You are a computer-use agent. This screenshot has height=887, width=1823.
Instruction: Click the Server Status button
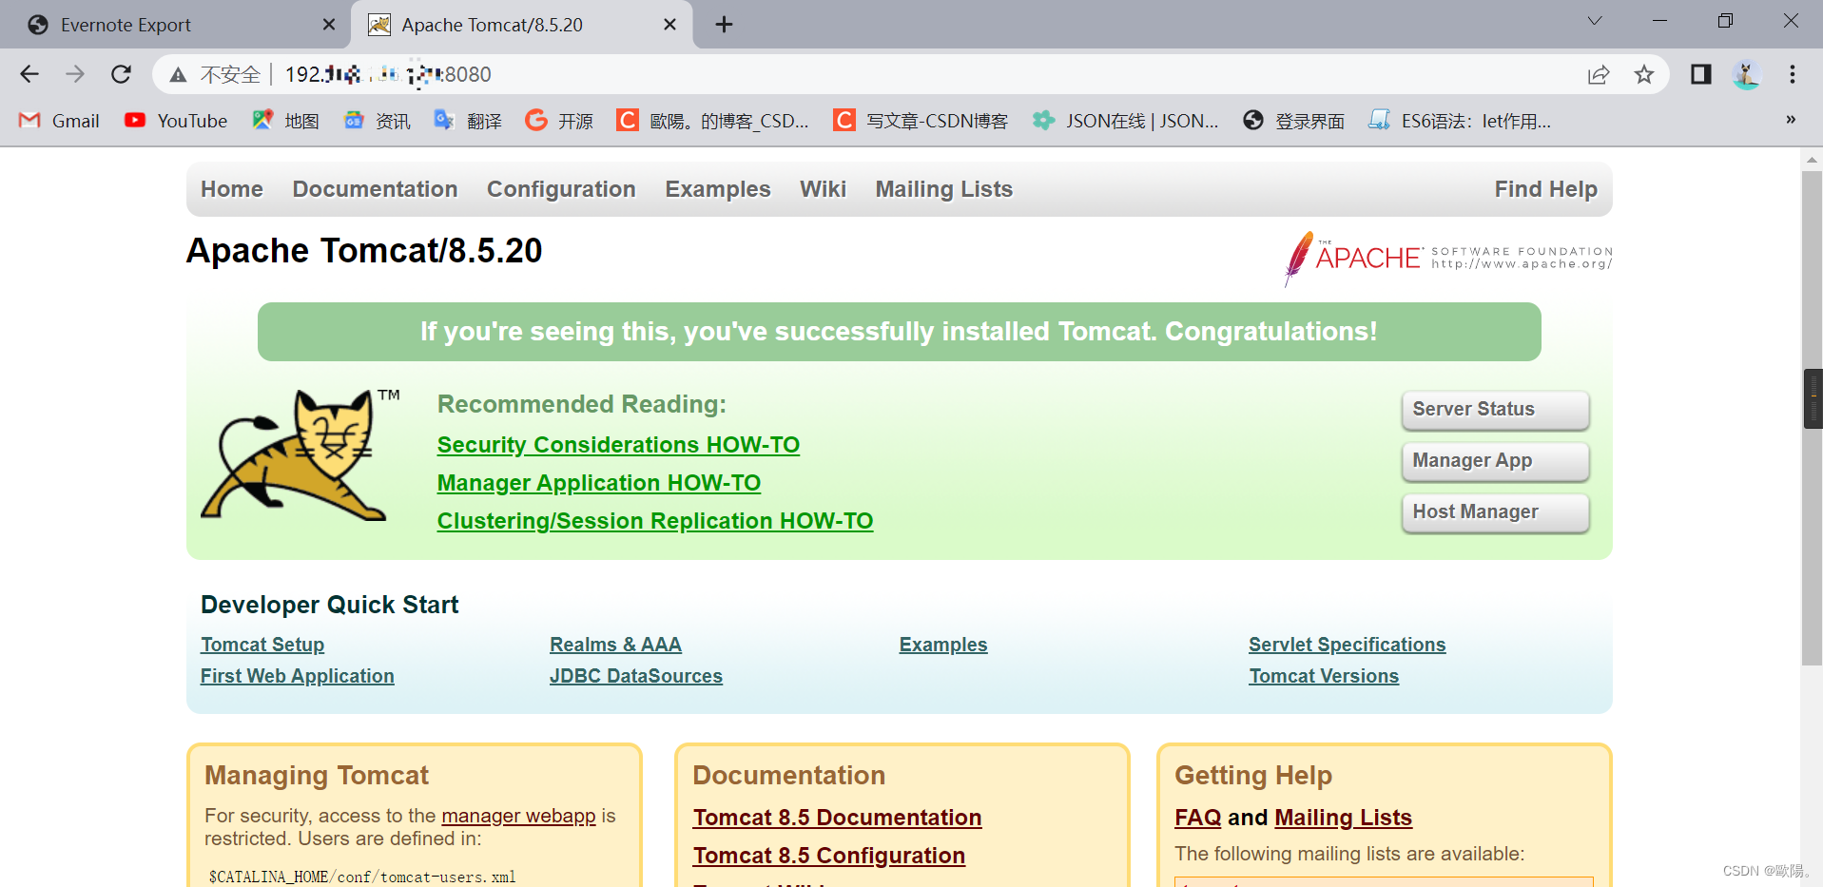click(1495, 410)
